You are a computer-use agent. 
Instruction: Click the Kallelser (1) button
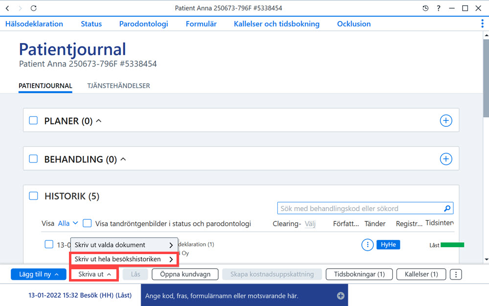[x=422, y=275]
